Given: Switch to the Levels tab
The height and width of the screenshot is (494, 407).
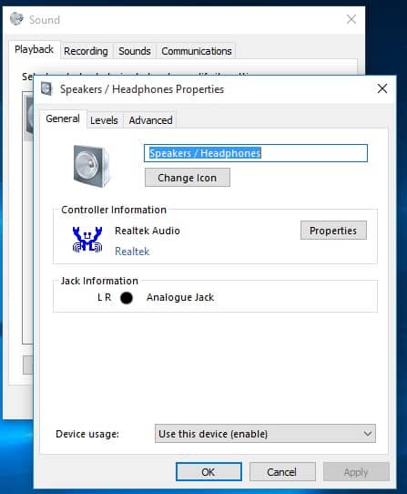Looking at the screenshot, I should tap(104, 120).
